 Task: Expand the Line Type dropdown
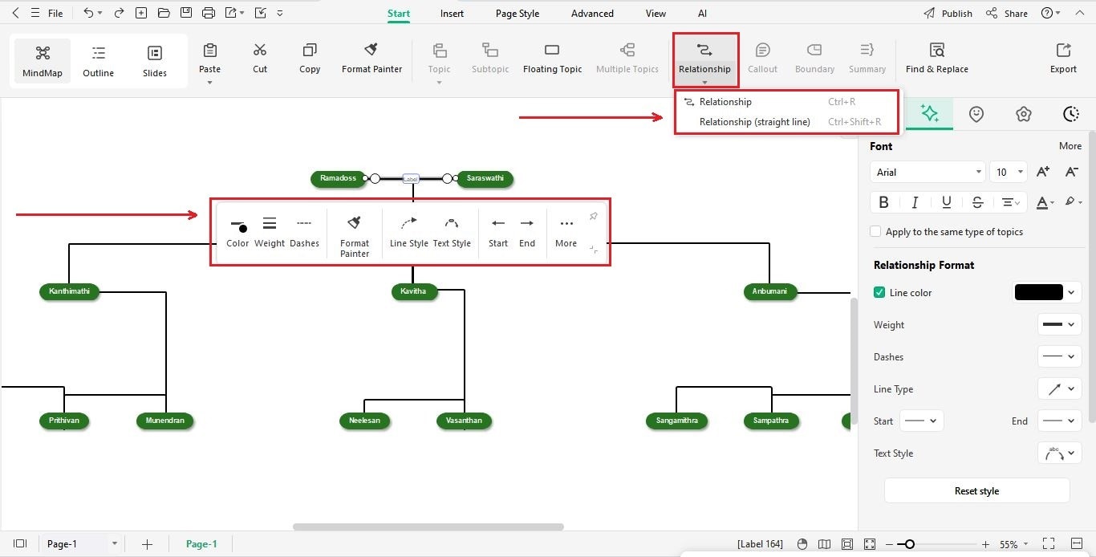(1059, 389)
